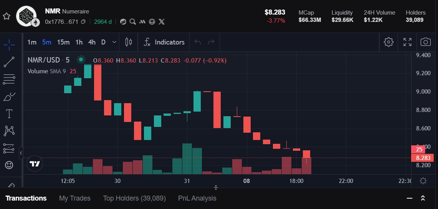Expand the bottom panel with double chevron
Image resolution: width=438 pixels, height=209 pixels.
click(423, 198)
